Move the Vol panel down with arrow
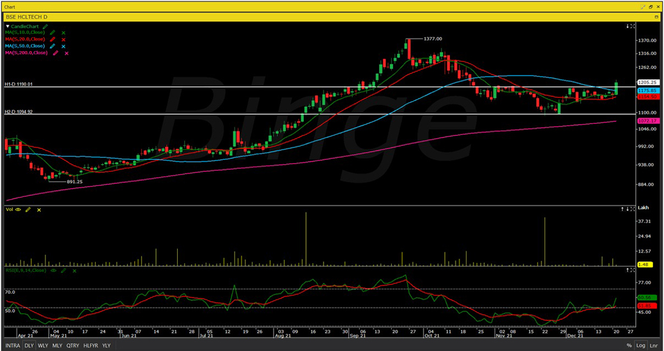This screenshot has height=351, width=664. pyautogui.click(x=628, y=209)
